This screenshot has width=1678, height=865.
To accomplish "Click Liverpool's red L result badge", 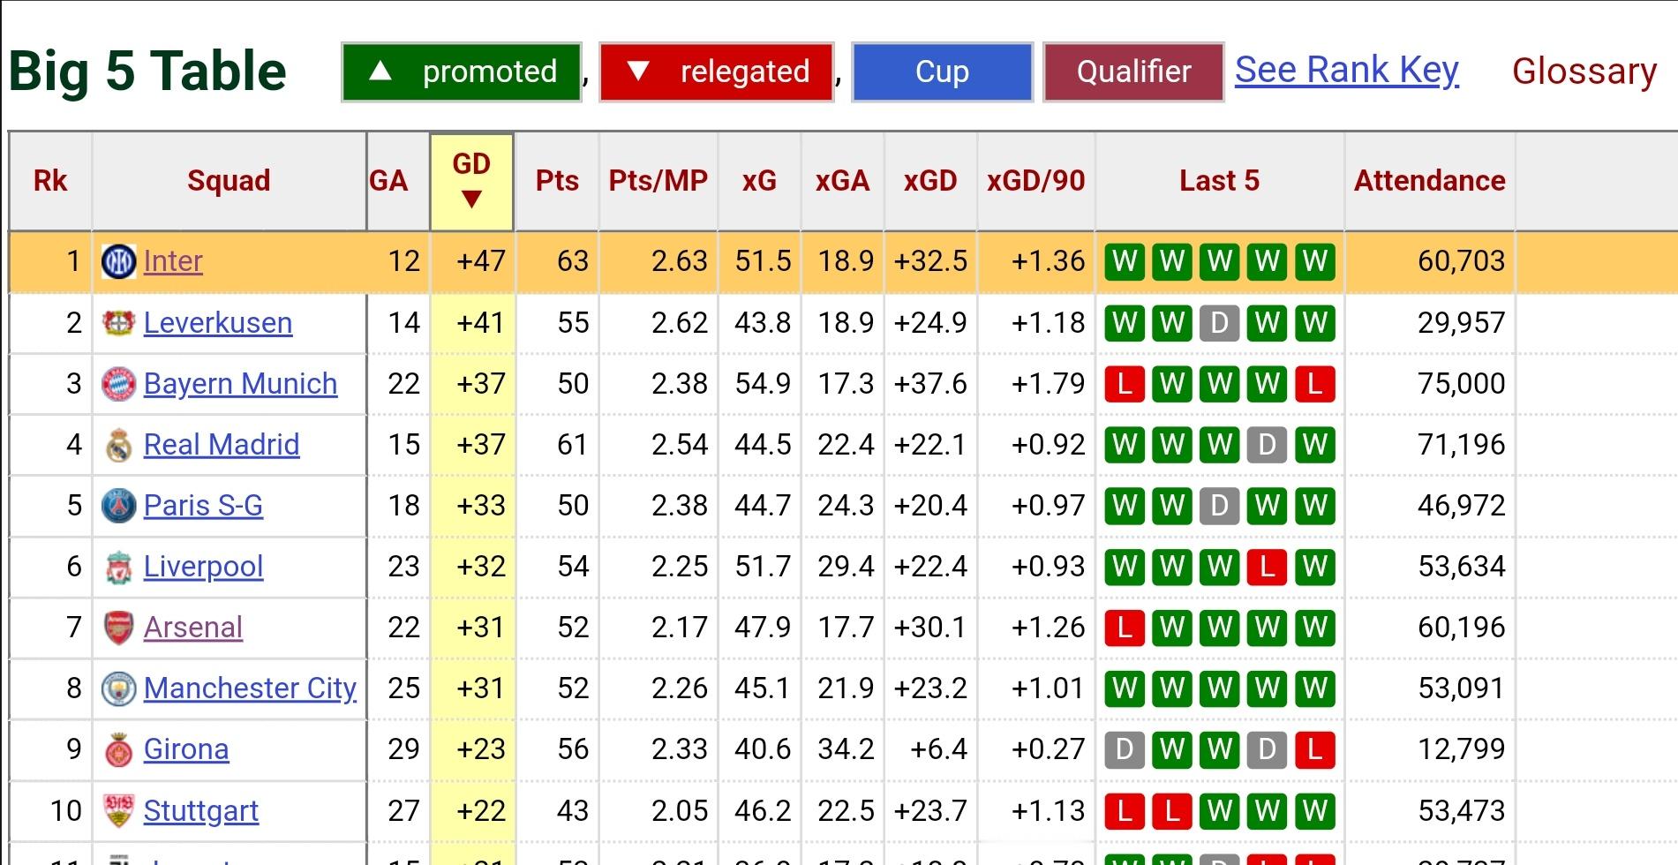I will point(1267,567).
